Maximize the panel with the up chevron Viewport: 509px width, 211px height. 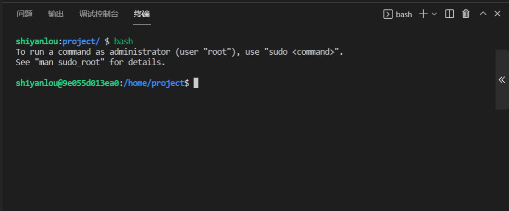click(x=483, y=14)
